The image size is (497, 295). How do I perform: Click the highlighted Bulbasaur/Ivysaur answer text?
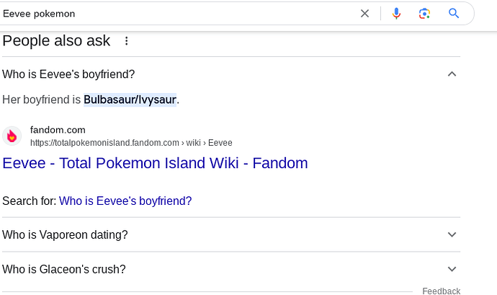tap(130, 100)
